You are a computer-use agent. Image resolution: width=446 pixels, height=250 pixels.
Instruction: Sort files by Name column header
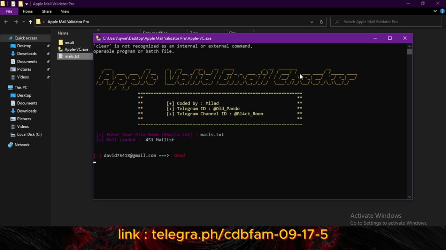click(x=63, y=33)
